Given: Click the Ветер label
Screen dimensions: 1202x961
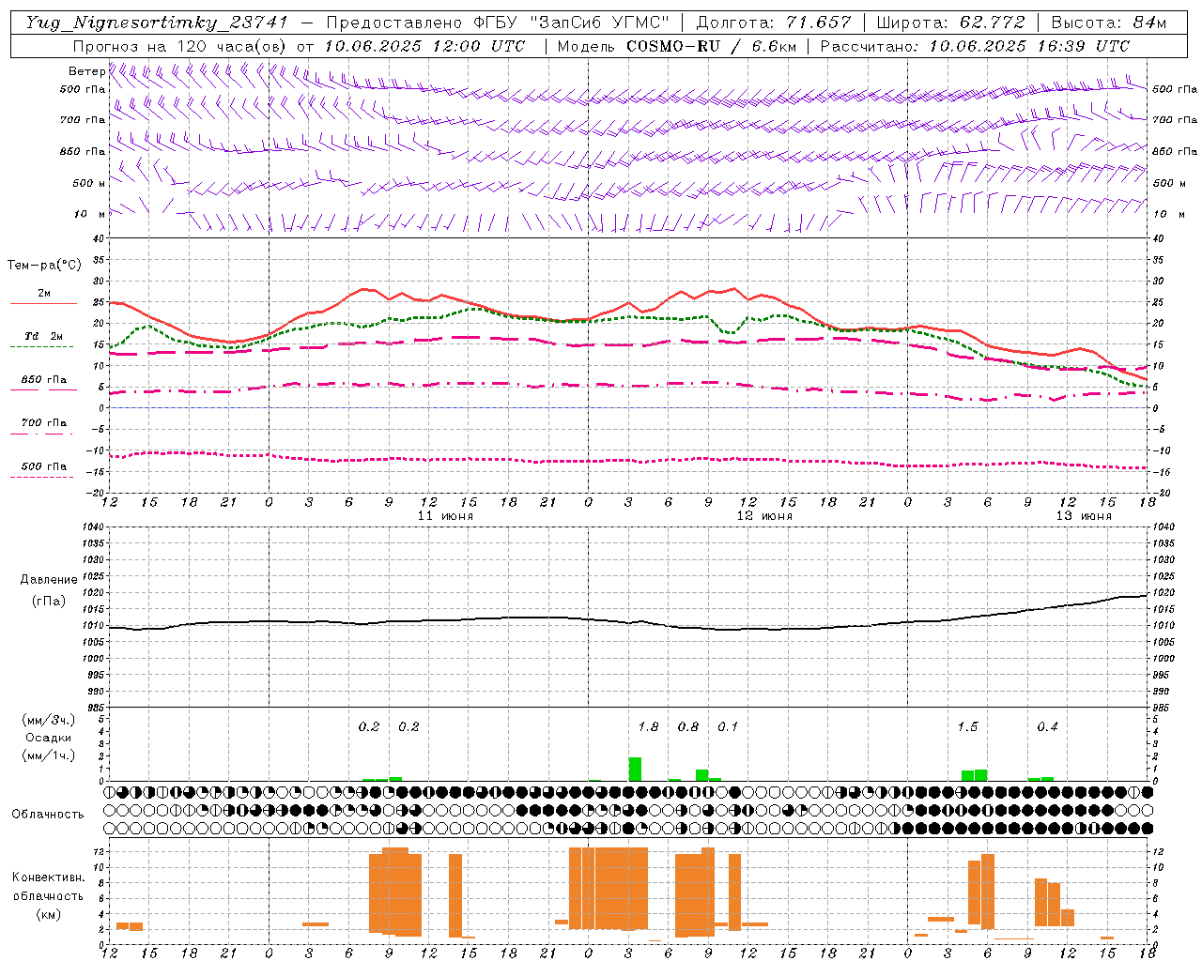Looking at the screenshot, I should point(86,71).
